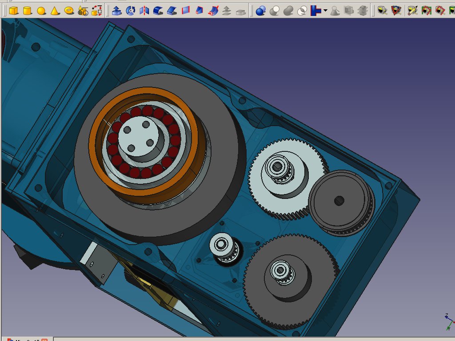Create a ruled surface
The width and height of the screenshot is (455, 341).
pyautogui.click(x=186, y=11)
